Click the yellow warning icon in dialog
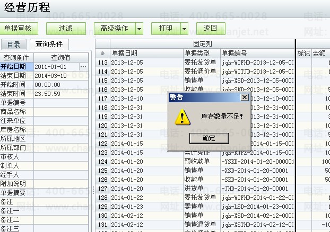 (183, 117)
